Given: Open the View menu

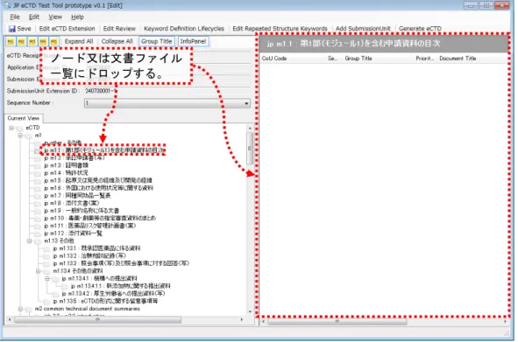Looking at the screenshot, I should 55,17.
